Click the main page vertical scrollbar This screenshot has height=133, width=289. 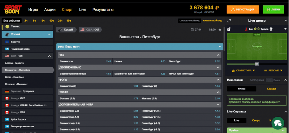(x=224, y=39)
